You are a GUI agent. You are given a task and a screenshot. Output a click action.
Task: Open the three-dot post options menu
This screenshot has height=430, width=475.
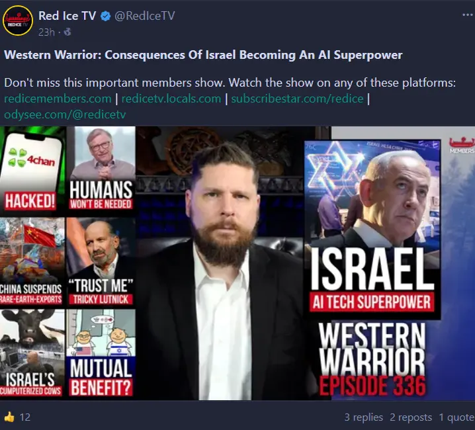pyautogui.click(x=468, y=15)
